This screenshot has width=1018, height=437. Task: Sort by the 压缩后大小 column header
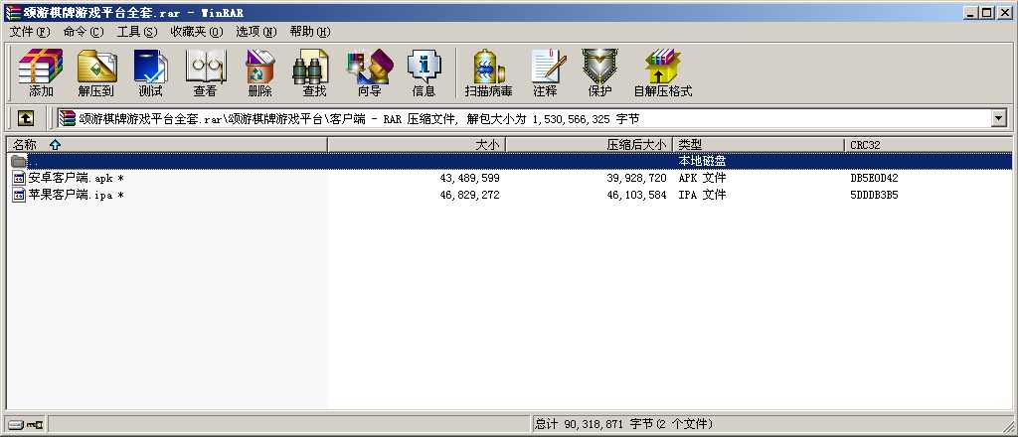tap(590, 145)
